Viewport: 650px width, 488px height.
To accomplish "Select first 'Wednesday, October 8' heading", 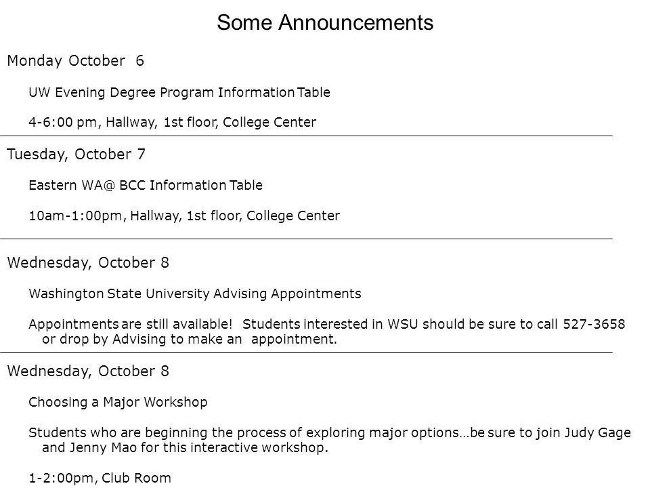I will tap(88, 263).
